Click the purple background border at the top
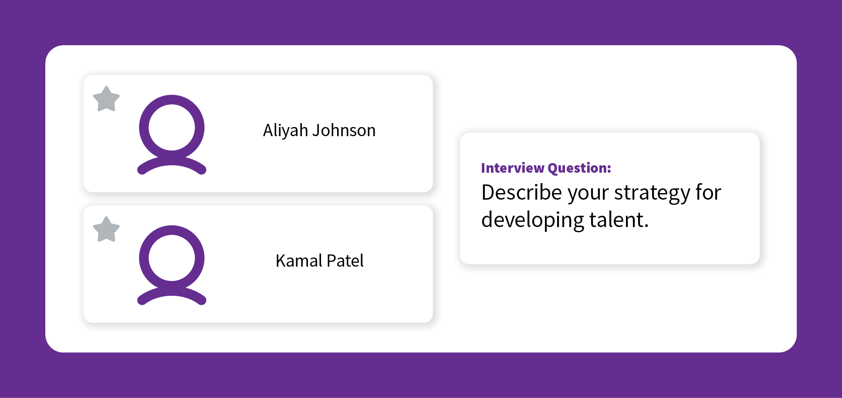The width and height of the screenshot is (842, 398). click(421, 22)
